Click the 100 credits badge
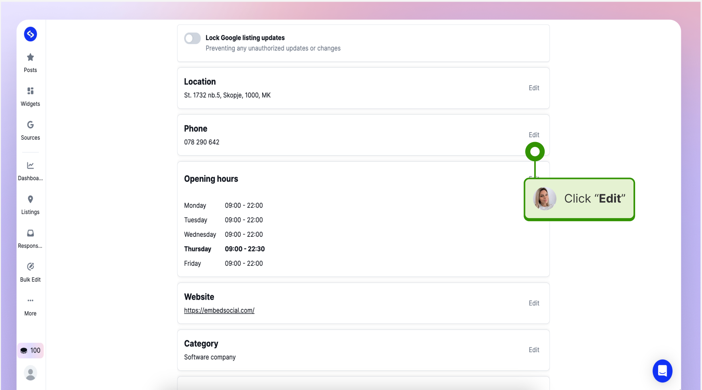This screenshot has height=390, width=702. point(30,351)
